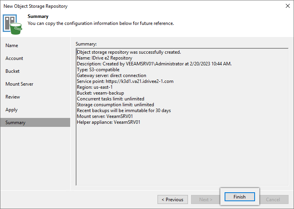Go back with the Previous button
Screen dimensions: 294x209
coord(173,199)
